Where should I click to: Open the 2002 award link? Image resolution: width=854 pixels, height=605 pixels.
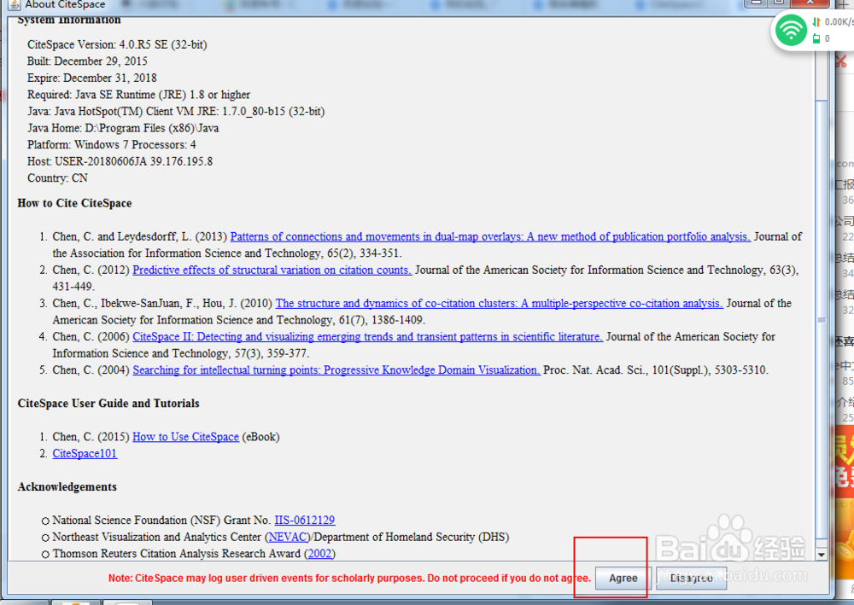(x=319, y=554)
